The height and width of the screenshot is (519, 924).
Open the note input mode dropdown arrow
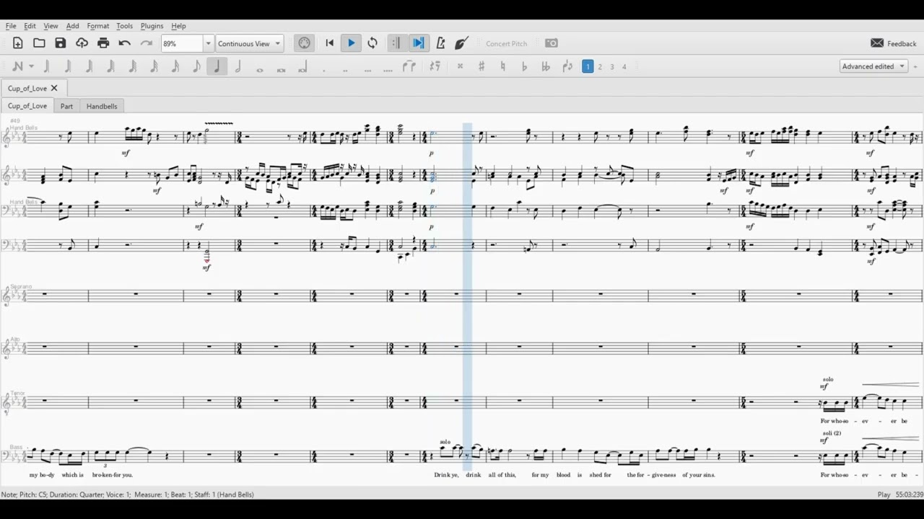(x=31, y=66)
